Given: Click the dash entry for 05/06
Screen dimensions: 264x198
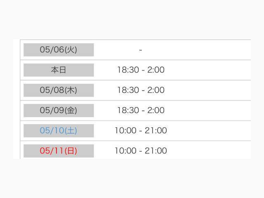Looking at the screenshot, I should [x=141, y=50].
